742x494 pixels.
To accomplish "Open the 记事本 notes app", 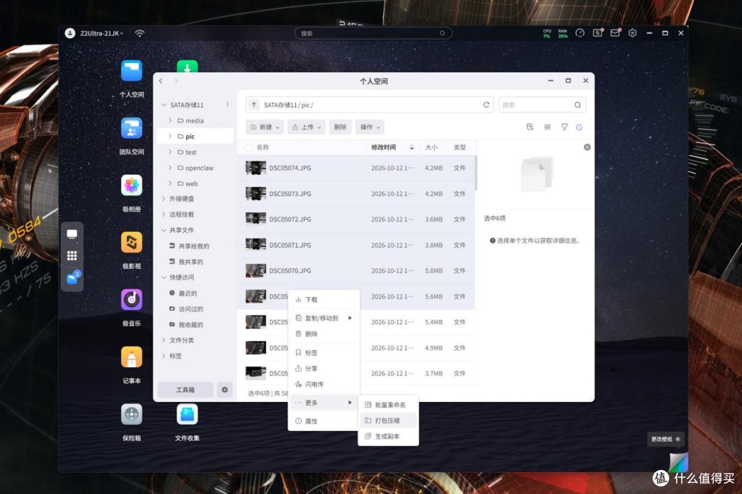I will 131,357.
